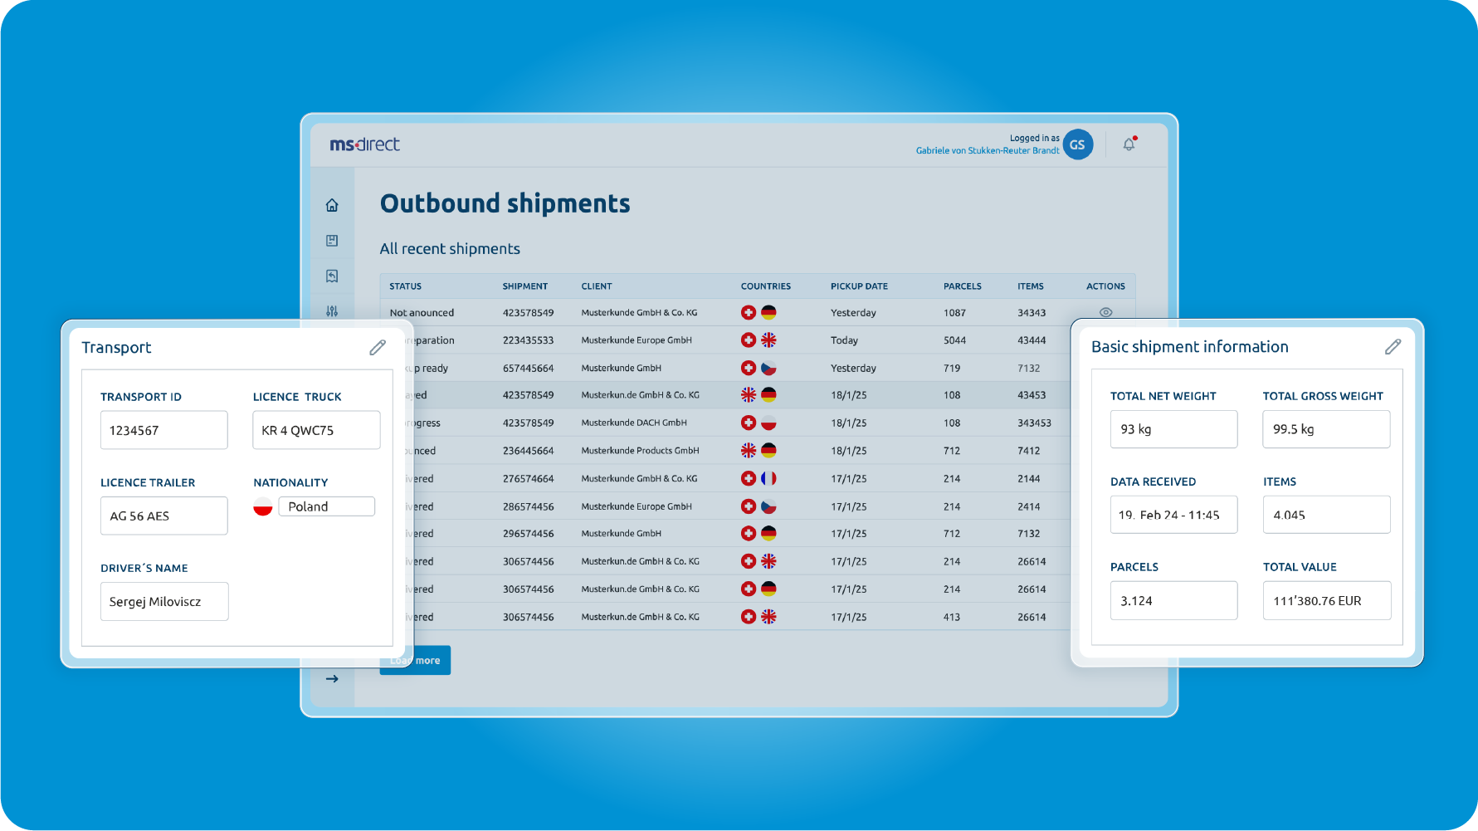
Task: Click the PICKUP DATE column header
Action: tap(860, 286)
